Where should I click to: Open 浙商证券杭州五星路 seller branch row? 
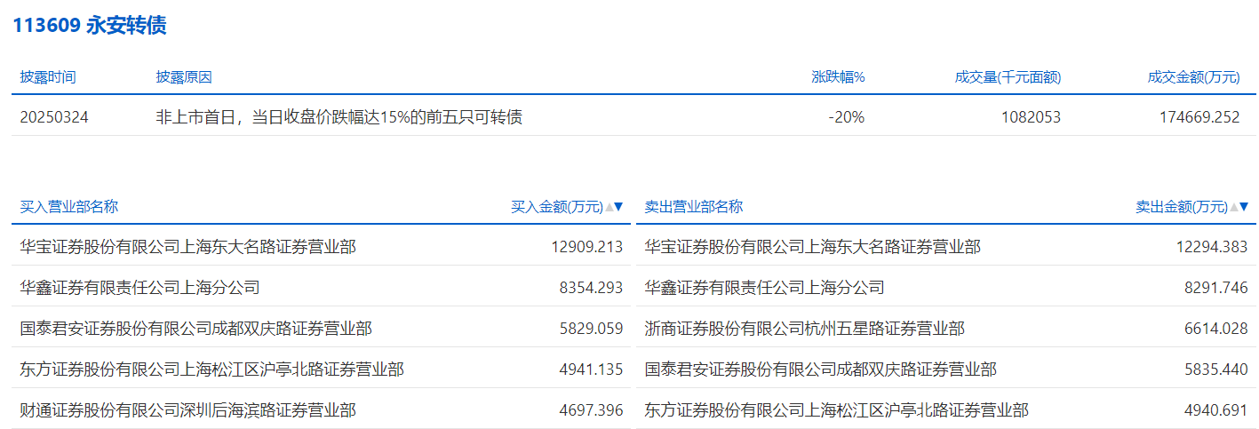tap(804, 329)
